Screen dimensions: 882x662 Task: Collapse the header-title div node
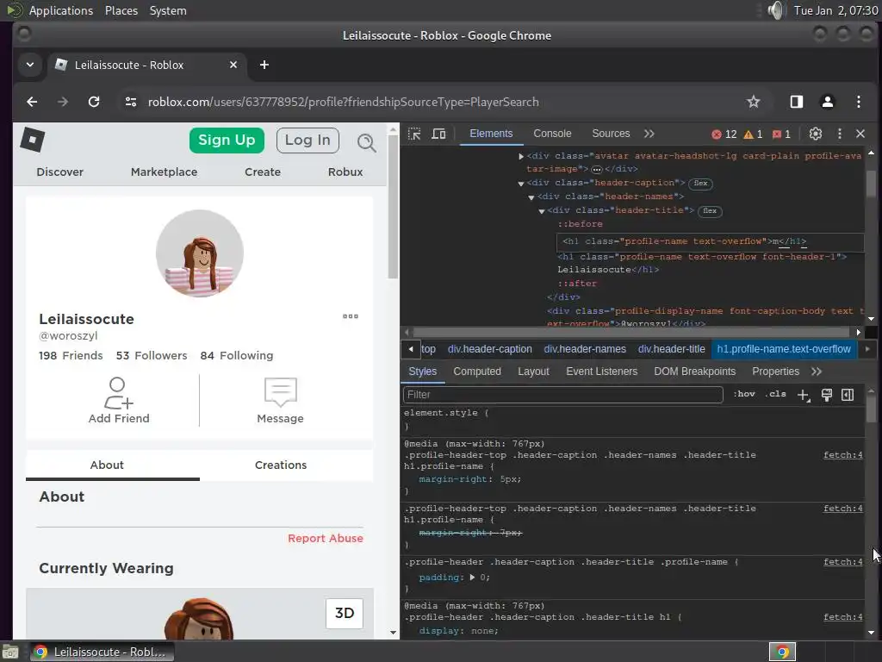tap(542, 211)
